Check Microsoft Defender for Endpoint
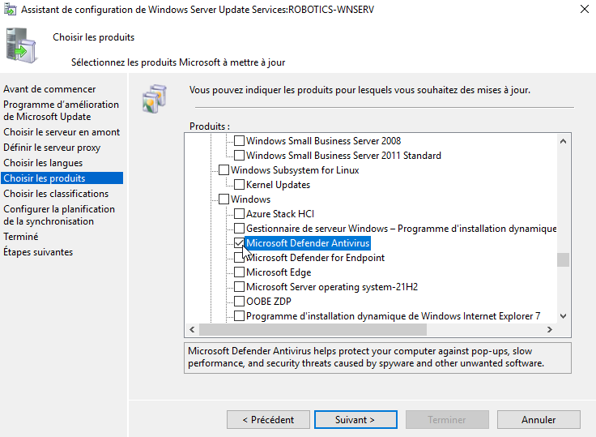This screenshot has height=437, width=596. pos(239,258)
